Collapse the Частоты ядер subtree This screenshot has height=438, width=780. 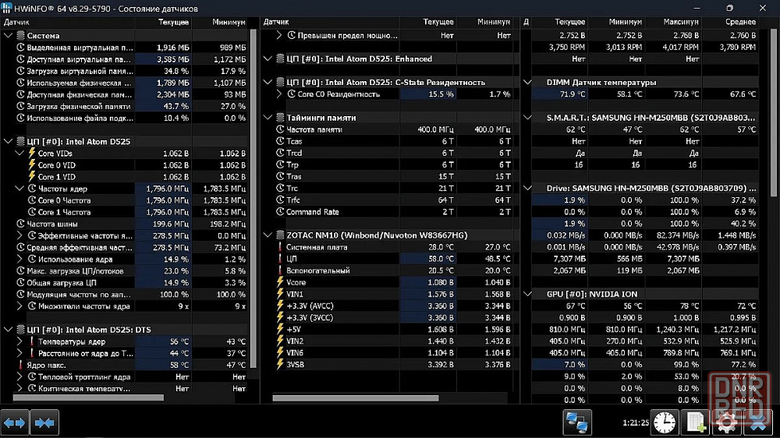[x=20, y=189]
